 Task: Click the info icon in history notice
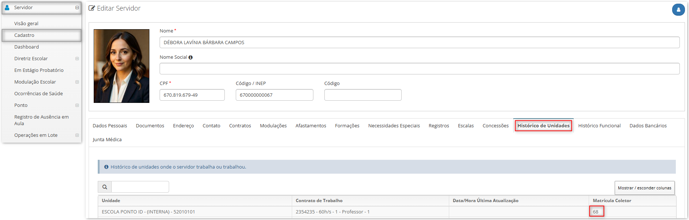pos(106,167)
